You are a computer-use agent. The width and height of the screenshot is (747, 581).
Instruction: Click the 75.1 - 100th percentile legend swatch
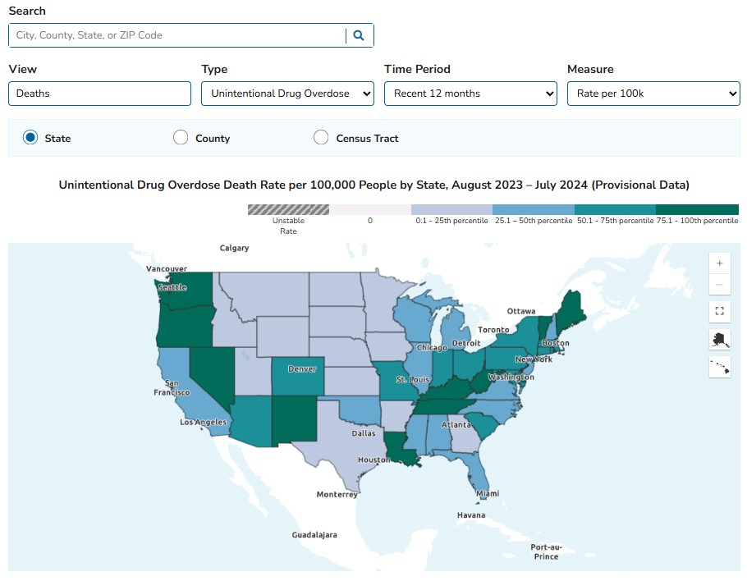pos(697,210)
